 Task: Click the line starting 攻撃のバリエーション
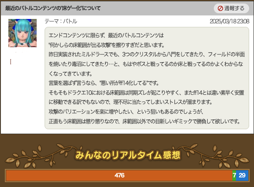coord(126,112)
